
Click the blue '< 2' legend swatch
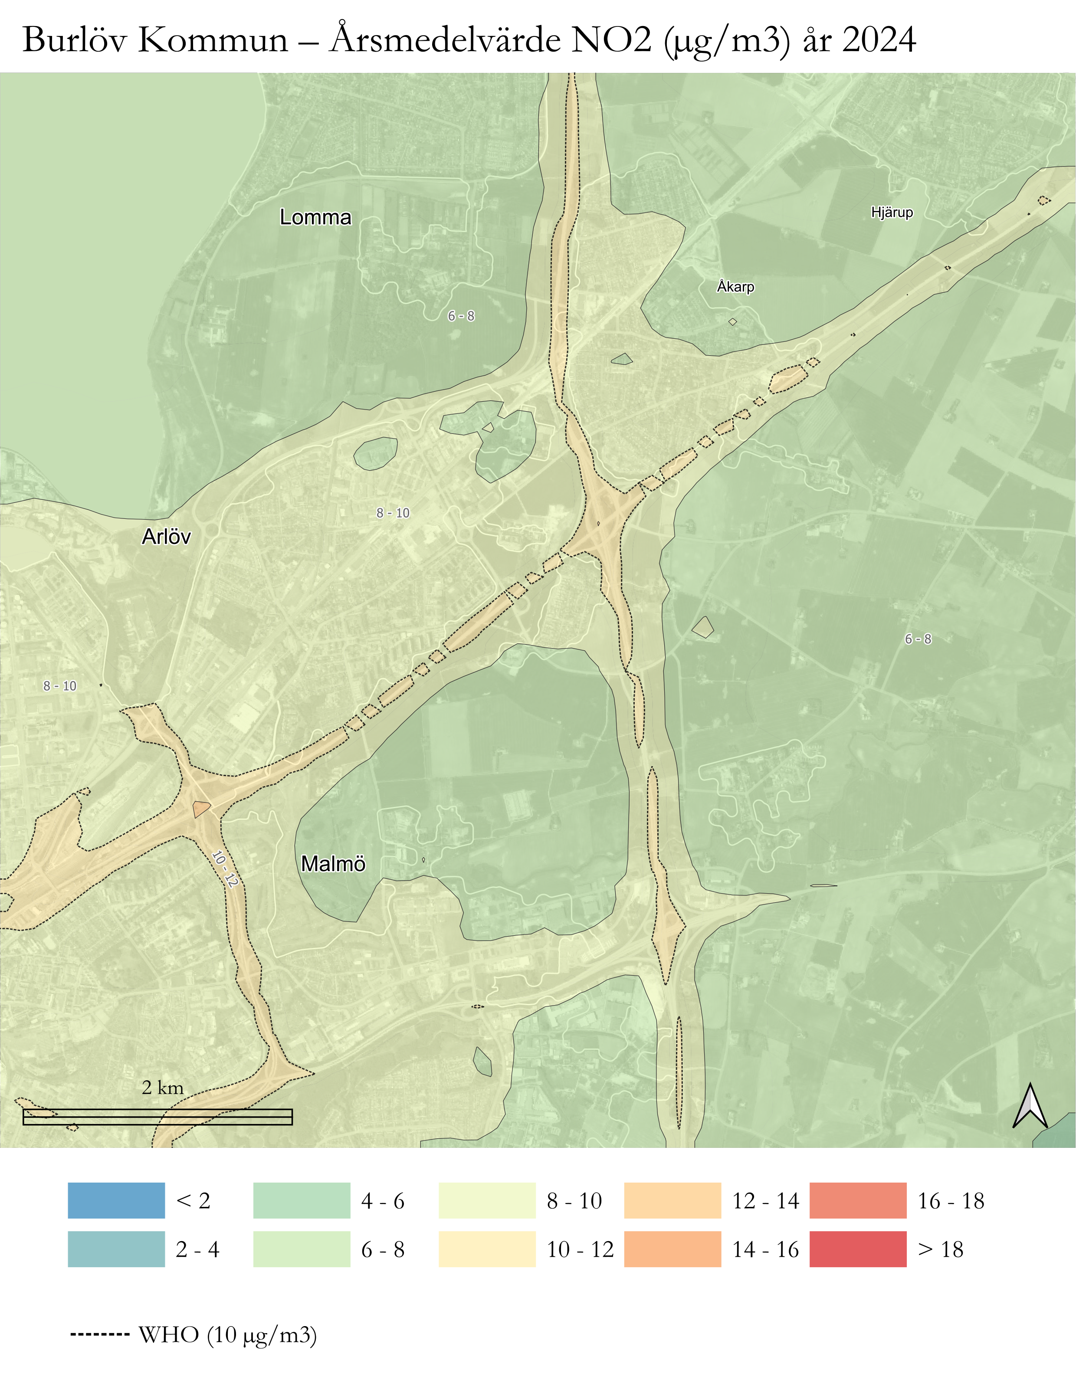pyautogui.click(x=116, y=1200)
